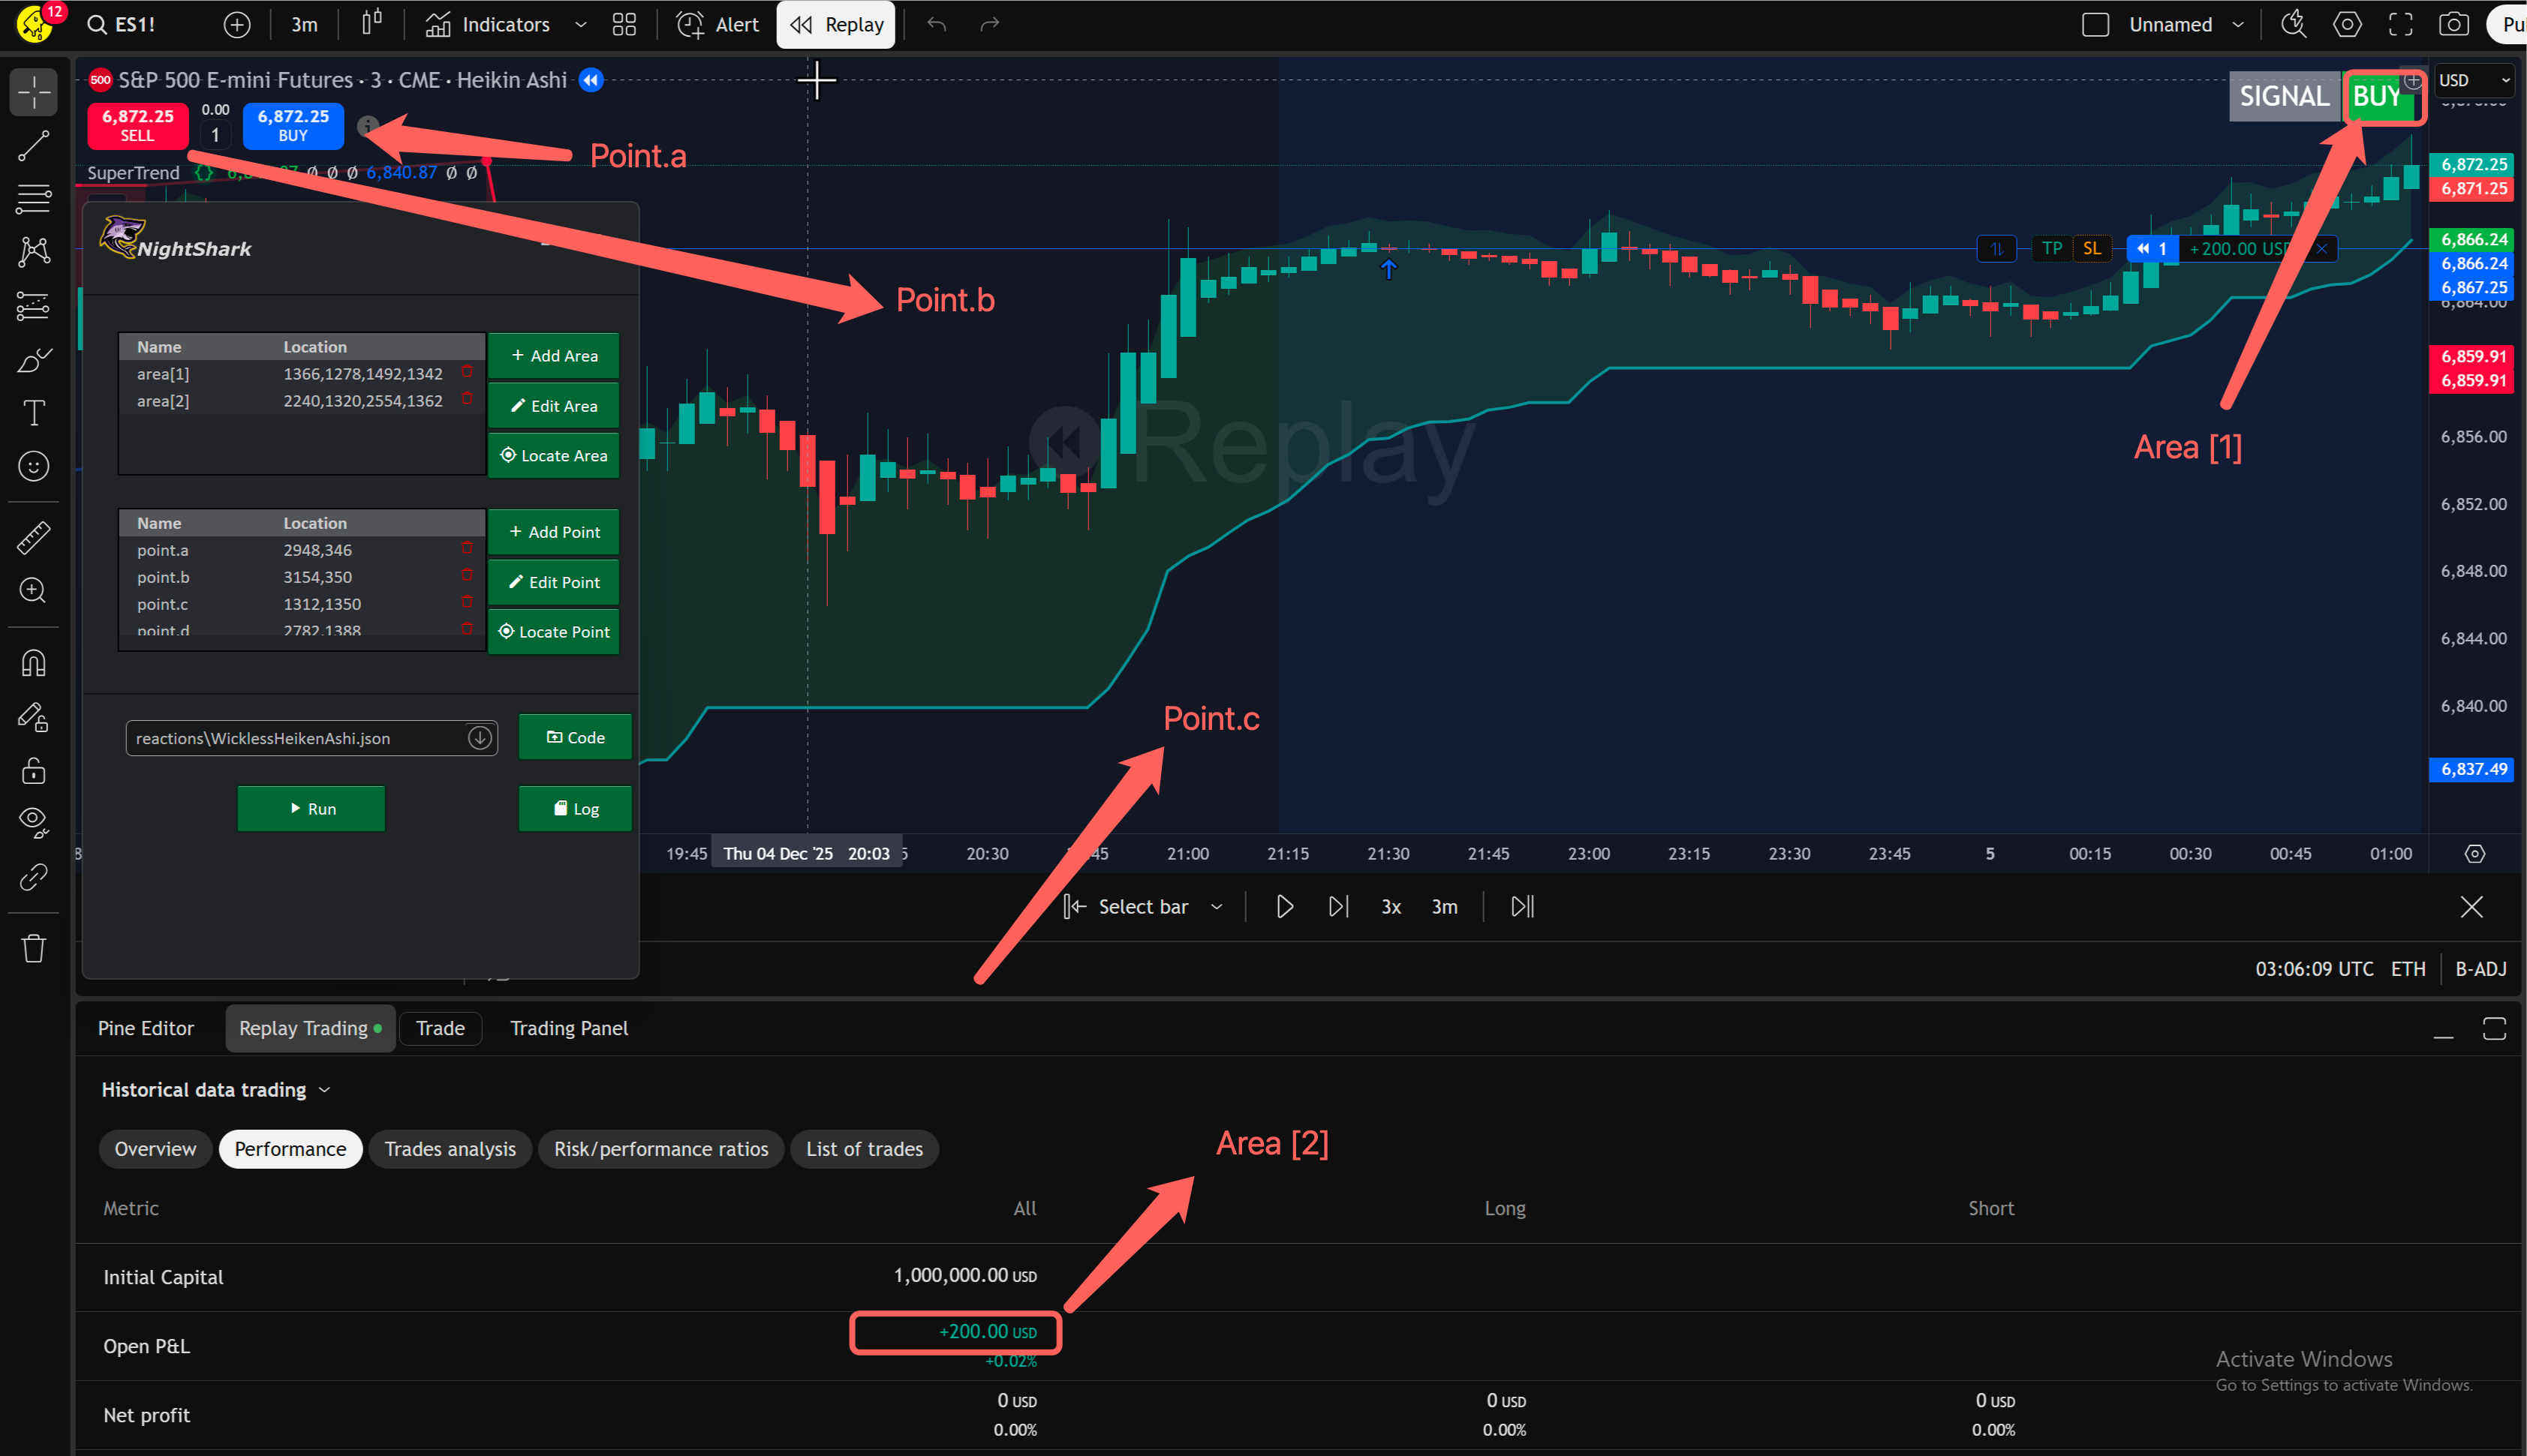Select the Text drawing tool

33,412
